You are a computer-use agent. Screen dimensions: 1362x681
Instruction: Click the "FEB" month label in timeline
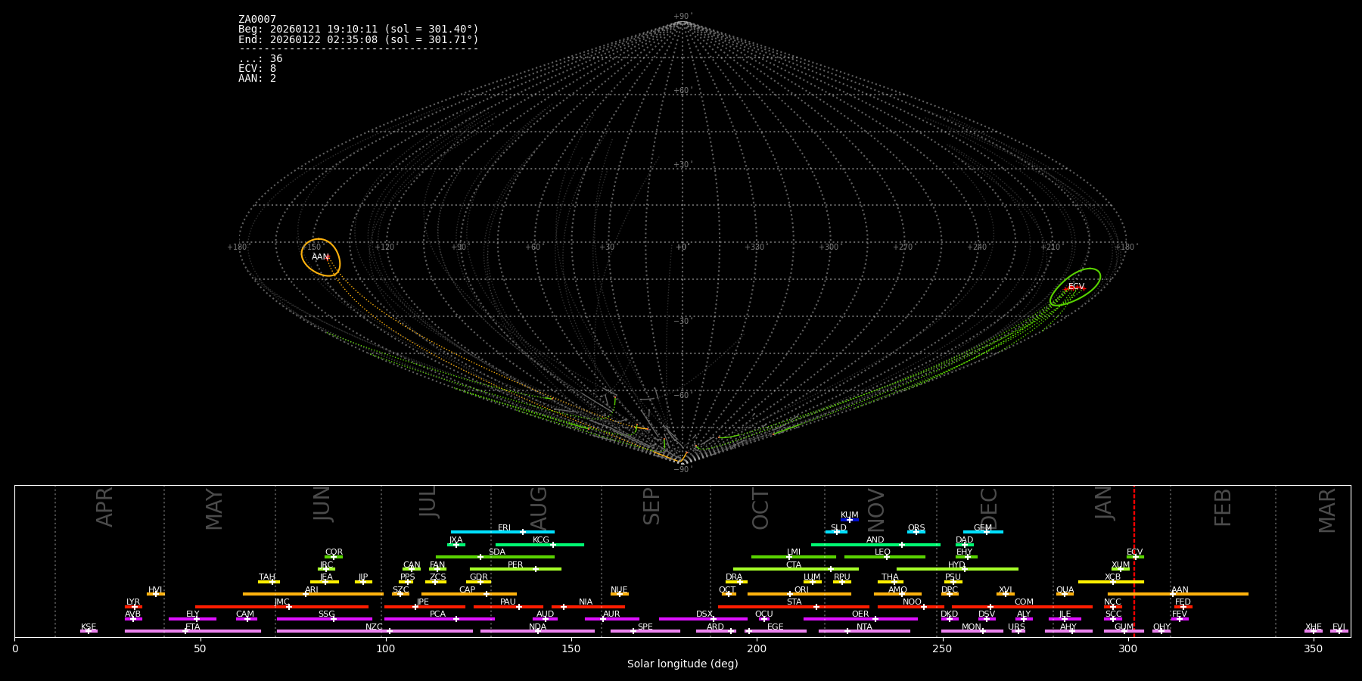tap(1223, 507)
